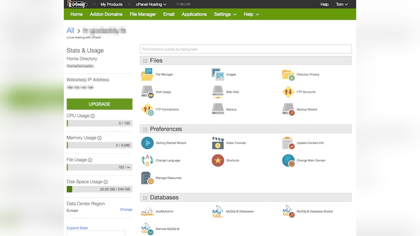
Task: Open the Remote MySQL icon
Action: point(147,229)
